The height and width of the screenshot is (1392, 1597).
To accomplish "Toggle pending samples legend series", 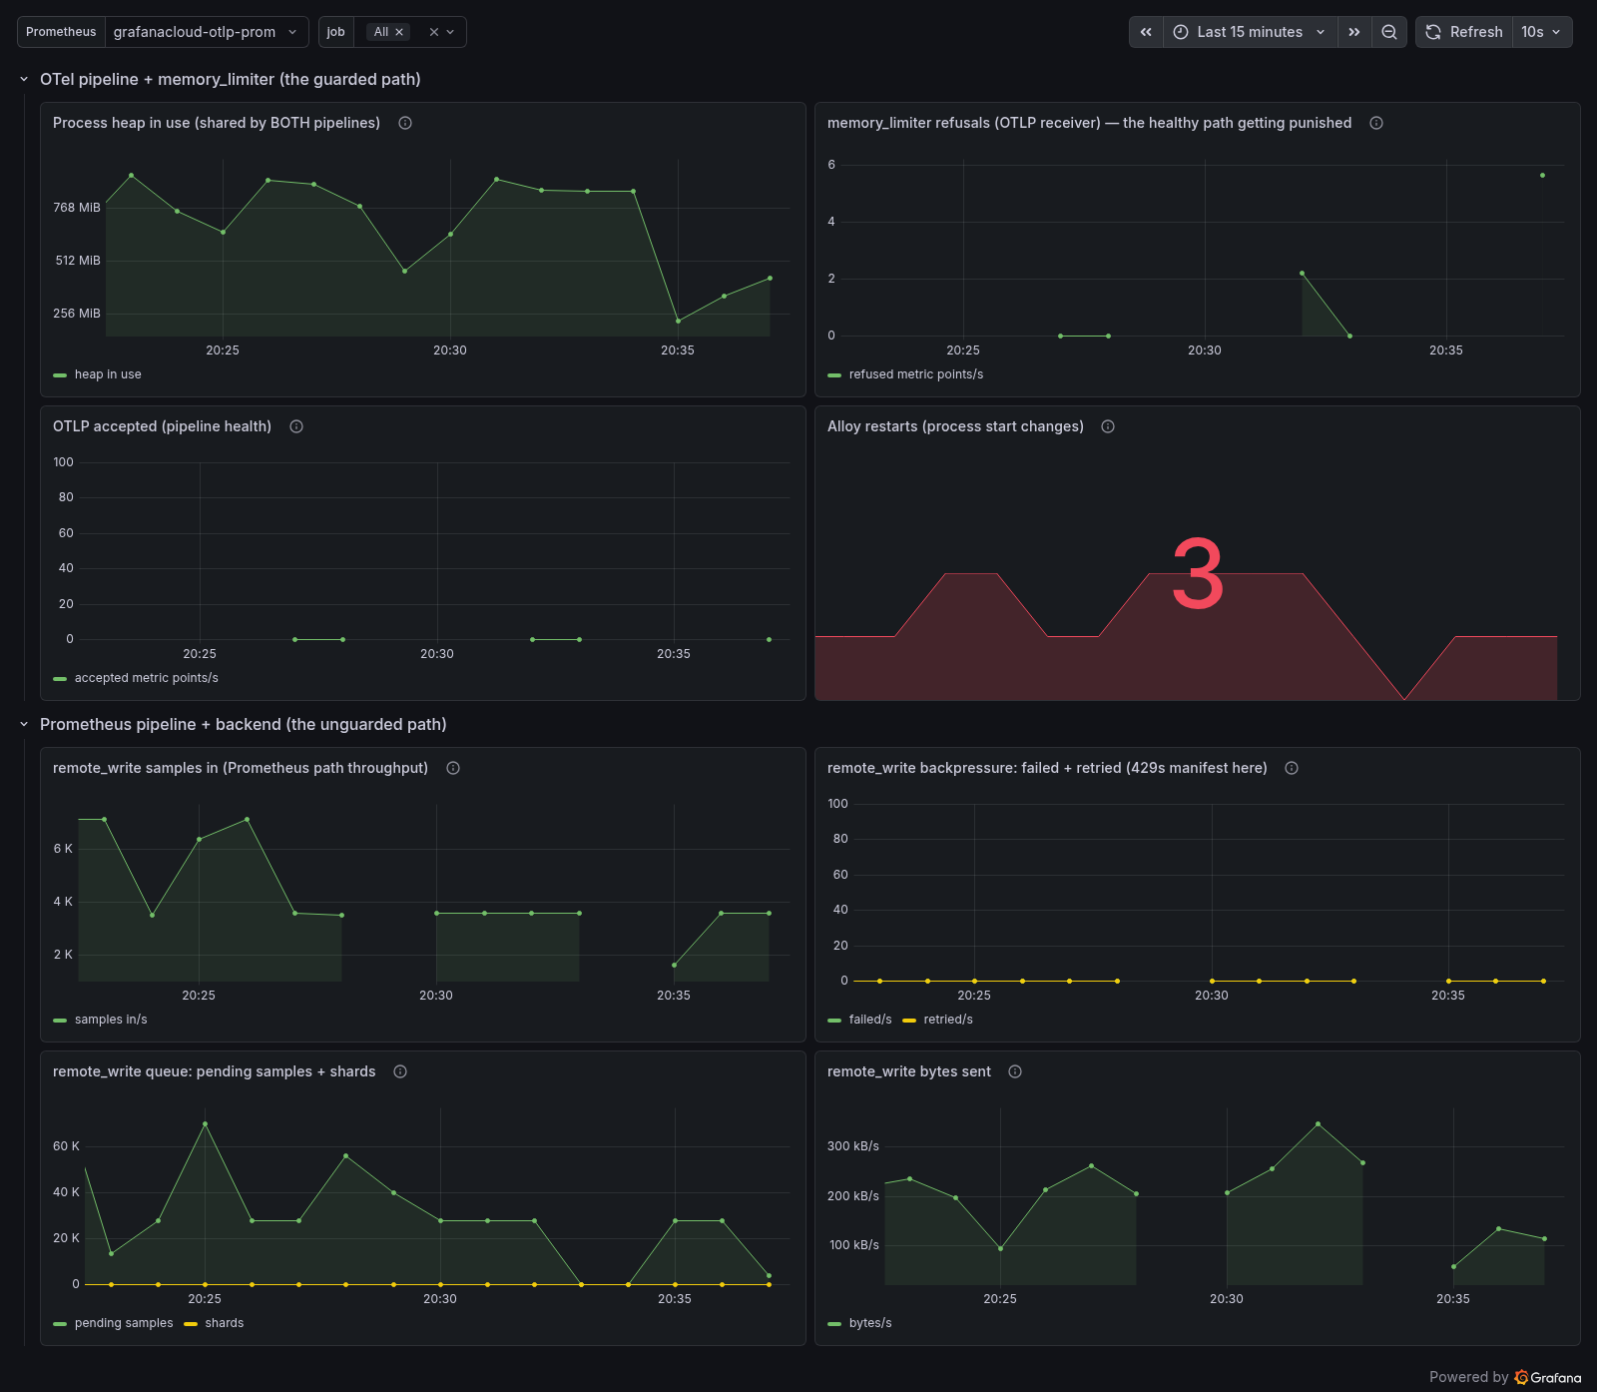I will 124,1323.
